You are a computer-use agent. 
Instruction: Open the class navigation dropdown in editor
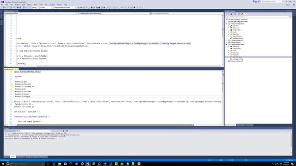114,13
